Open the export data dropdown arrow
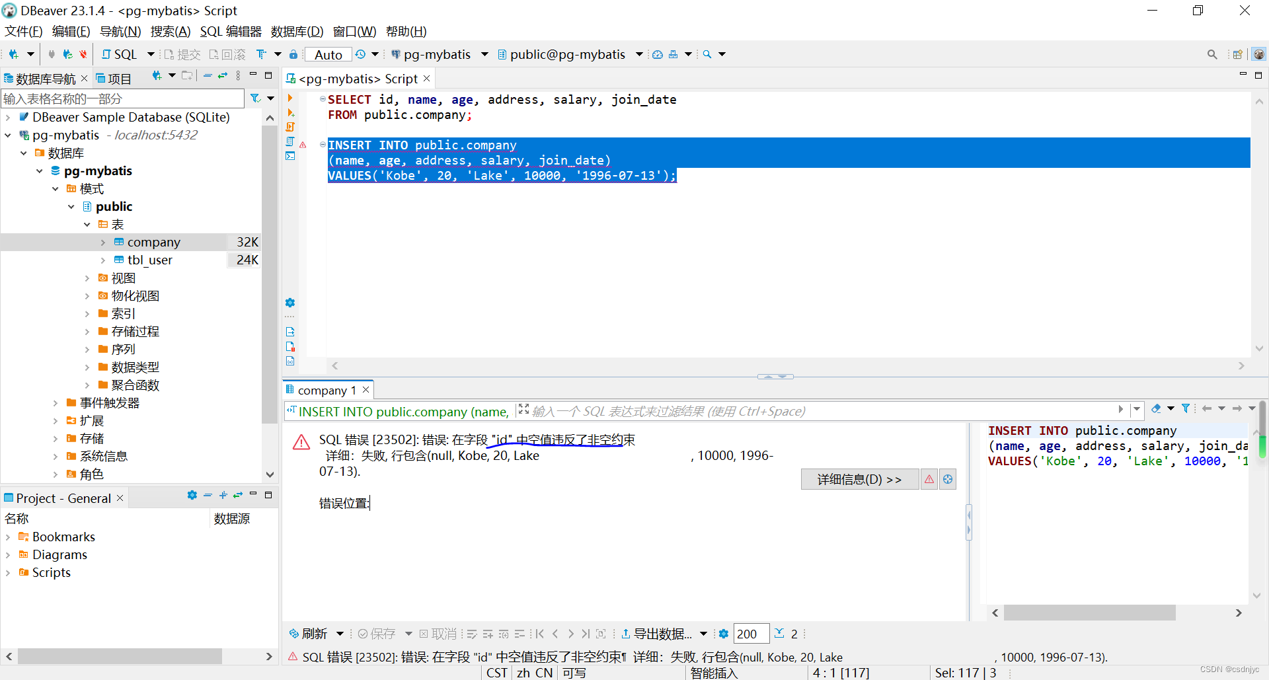Image resolution: width=1269 pixels, height=680 pixels. 703,634
